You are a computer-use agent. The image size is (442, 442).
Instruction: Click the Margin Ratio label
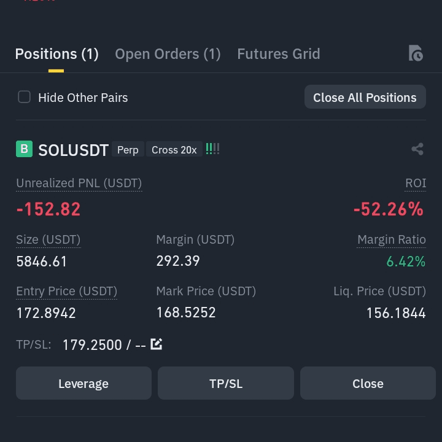point(392,239)
